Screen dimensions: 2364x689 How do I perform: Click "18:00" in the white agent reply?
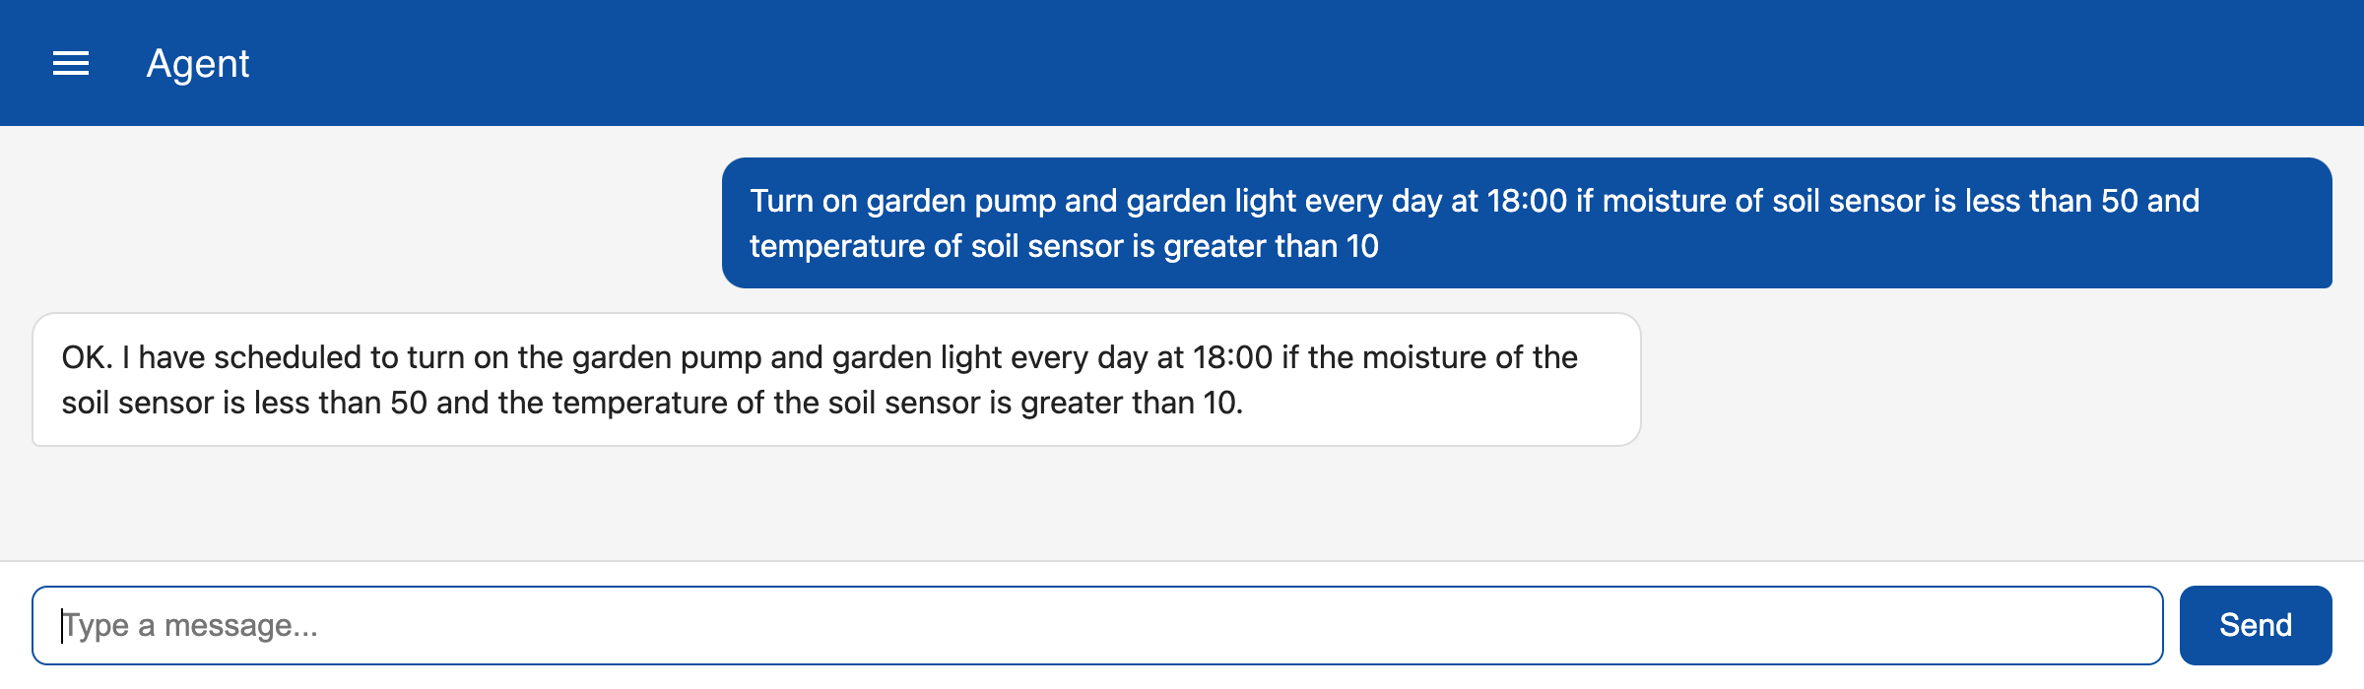(x=1232, y=357)
